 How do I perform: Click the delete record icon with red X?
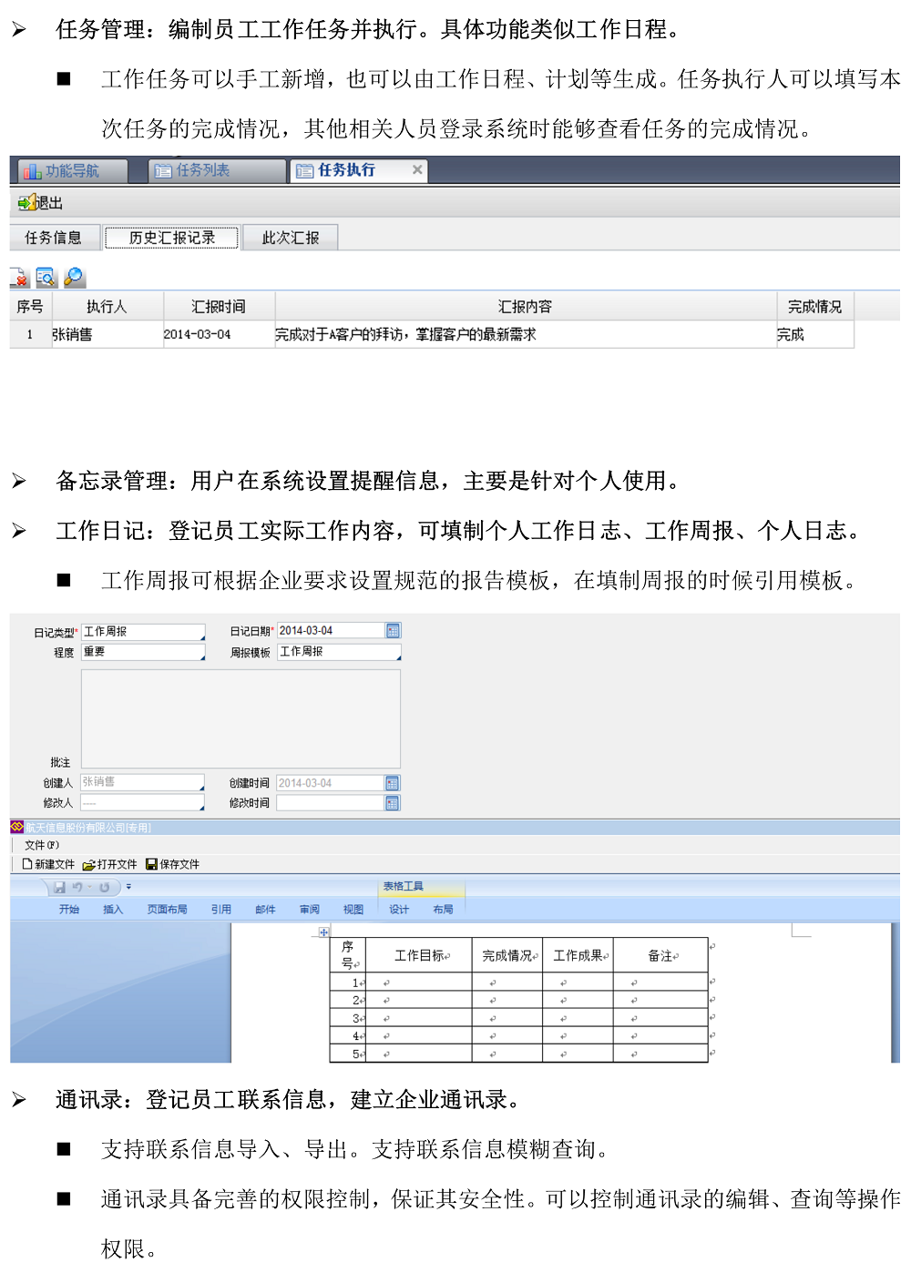pos(19,278)
